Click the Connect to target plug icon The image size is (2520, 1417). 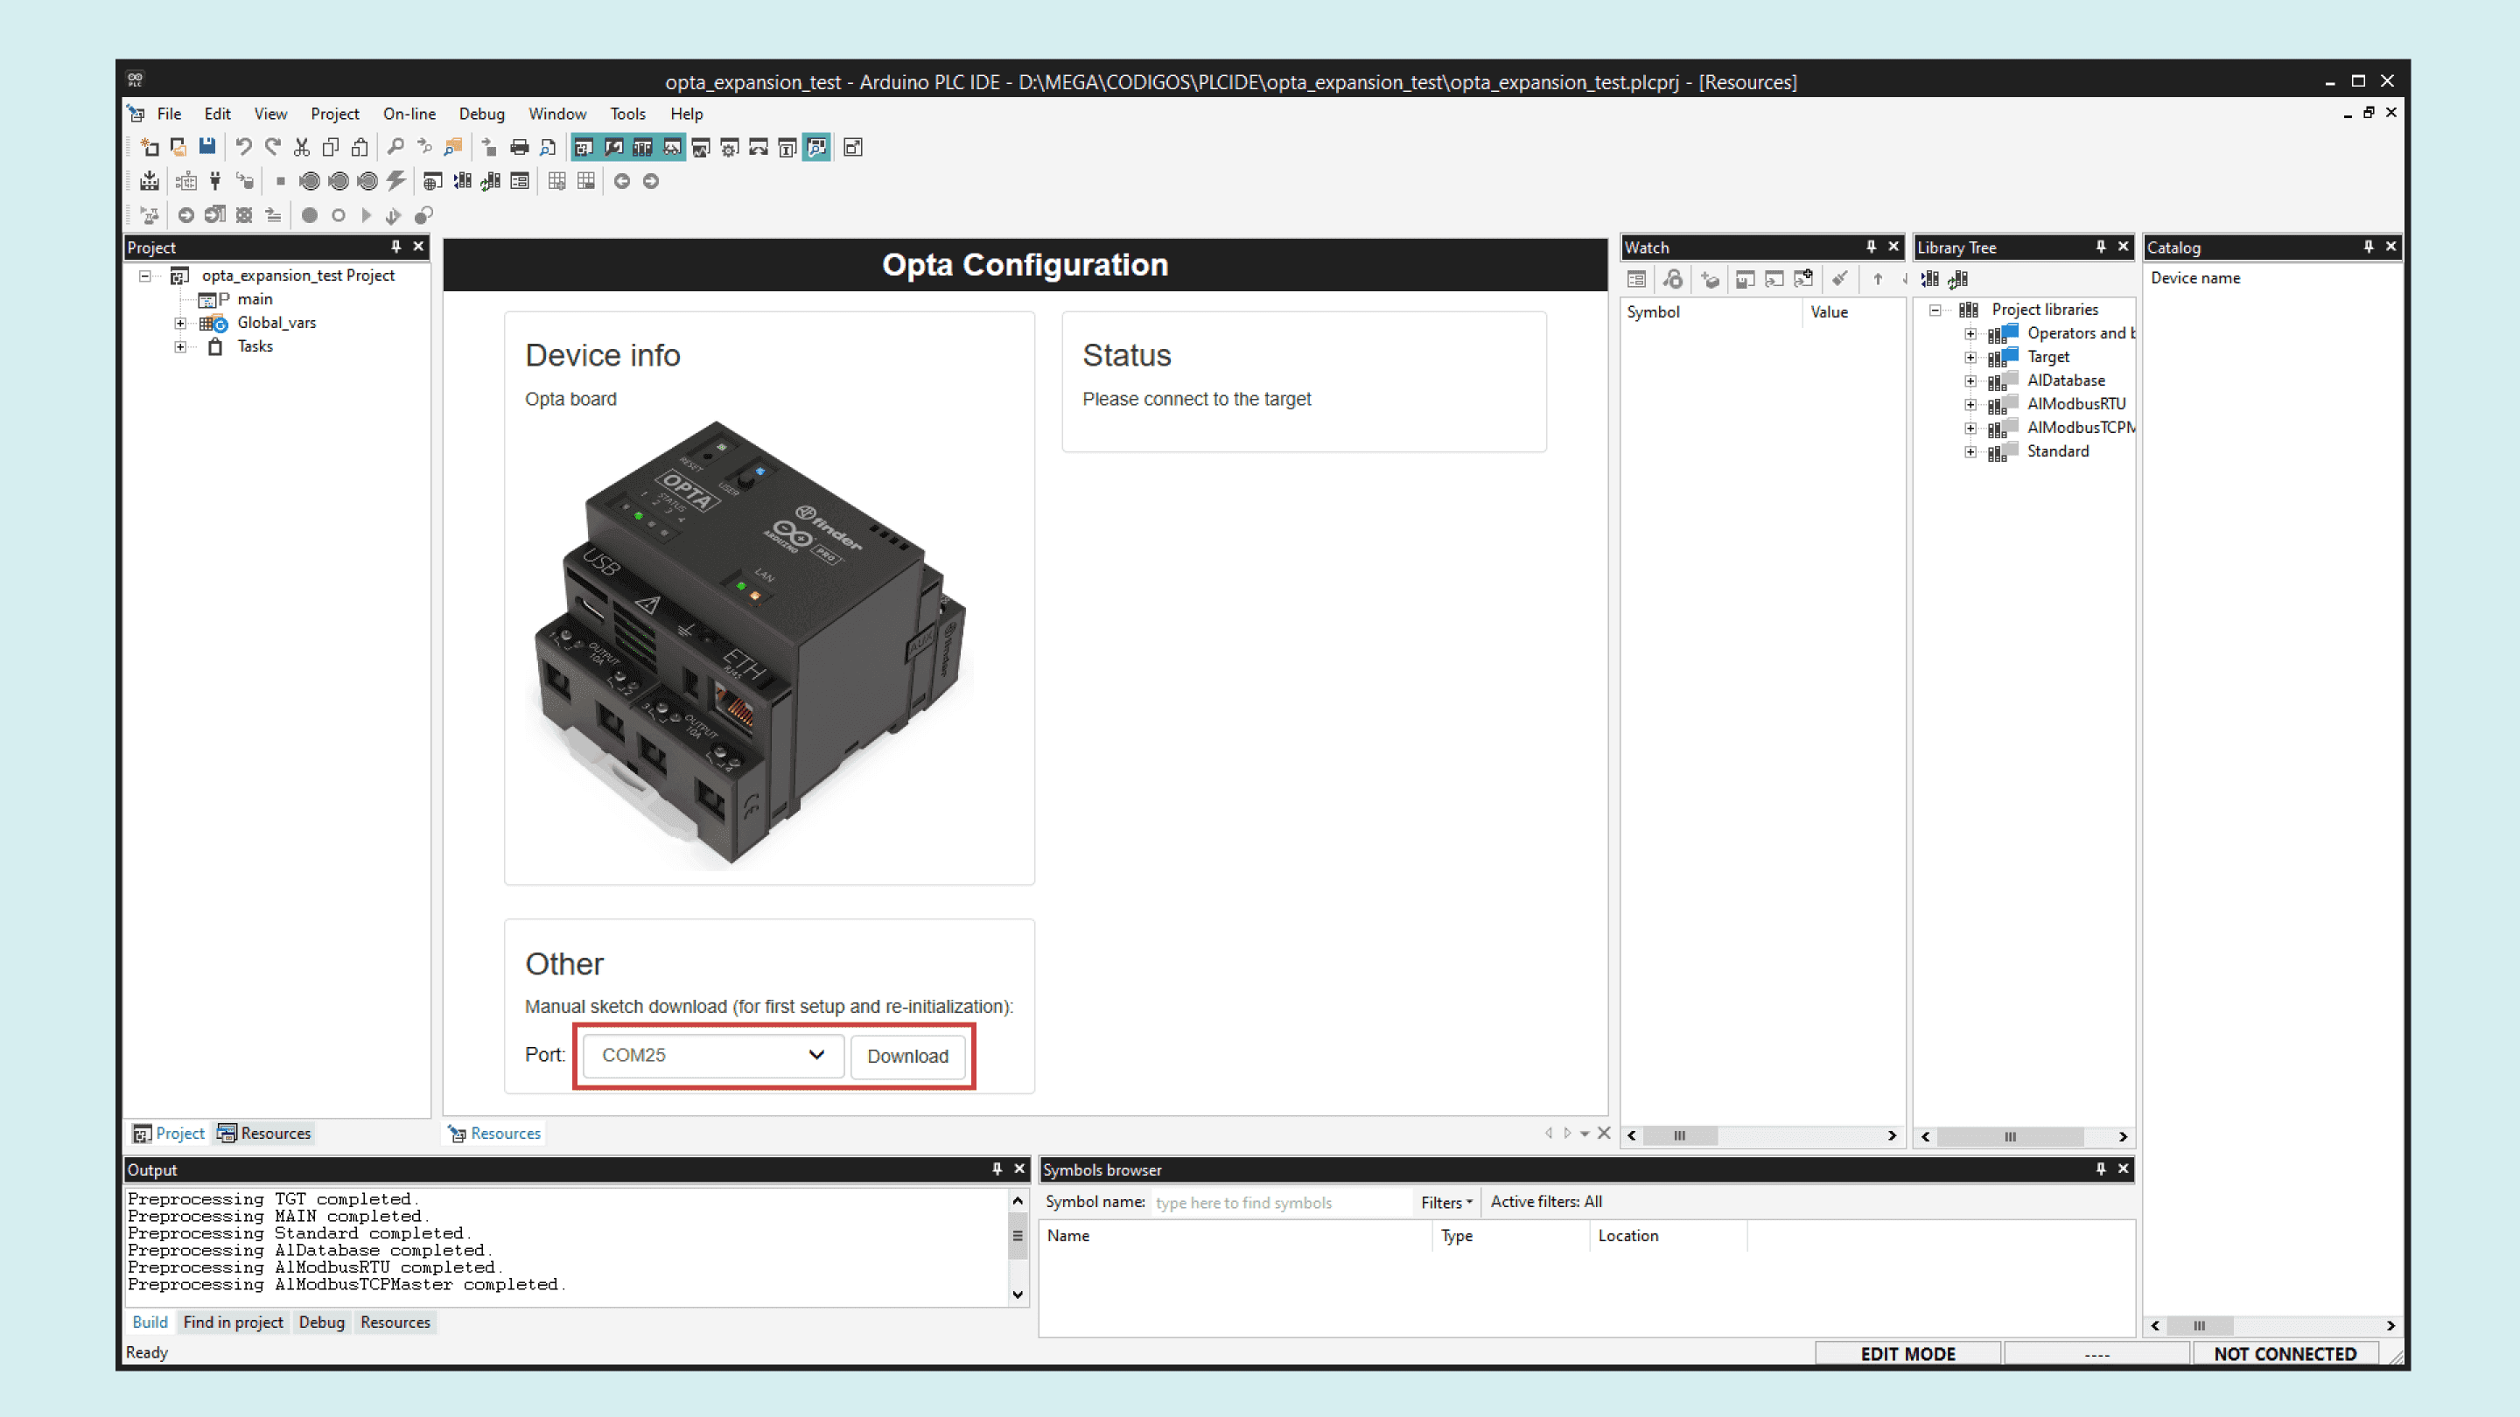click(x=215, y=181)
